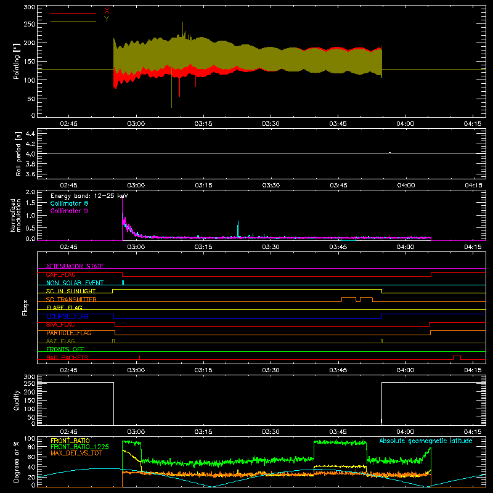
Task: Click the 4.0 tick on Roll period axis
Action: [x=30, y=154]
